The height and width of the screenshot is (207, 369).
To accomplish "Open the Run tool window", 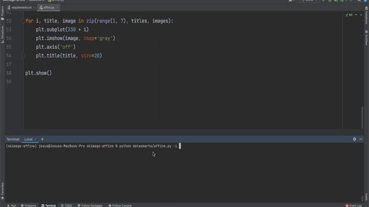I will click(x=12, y=205).
